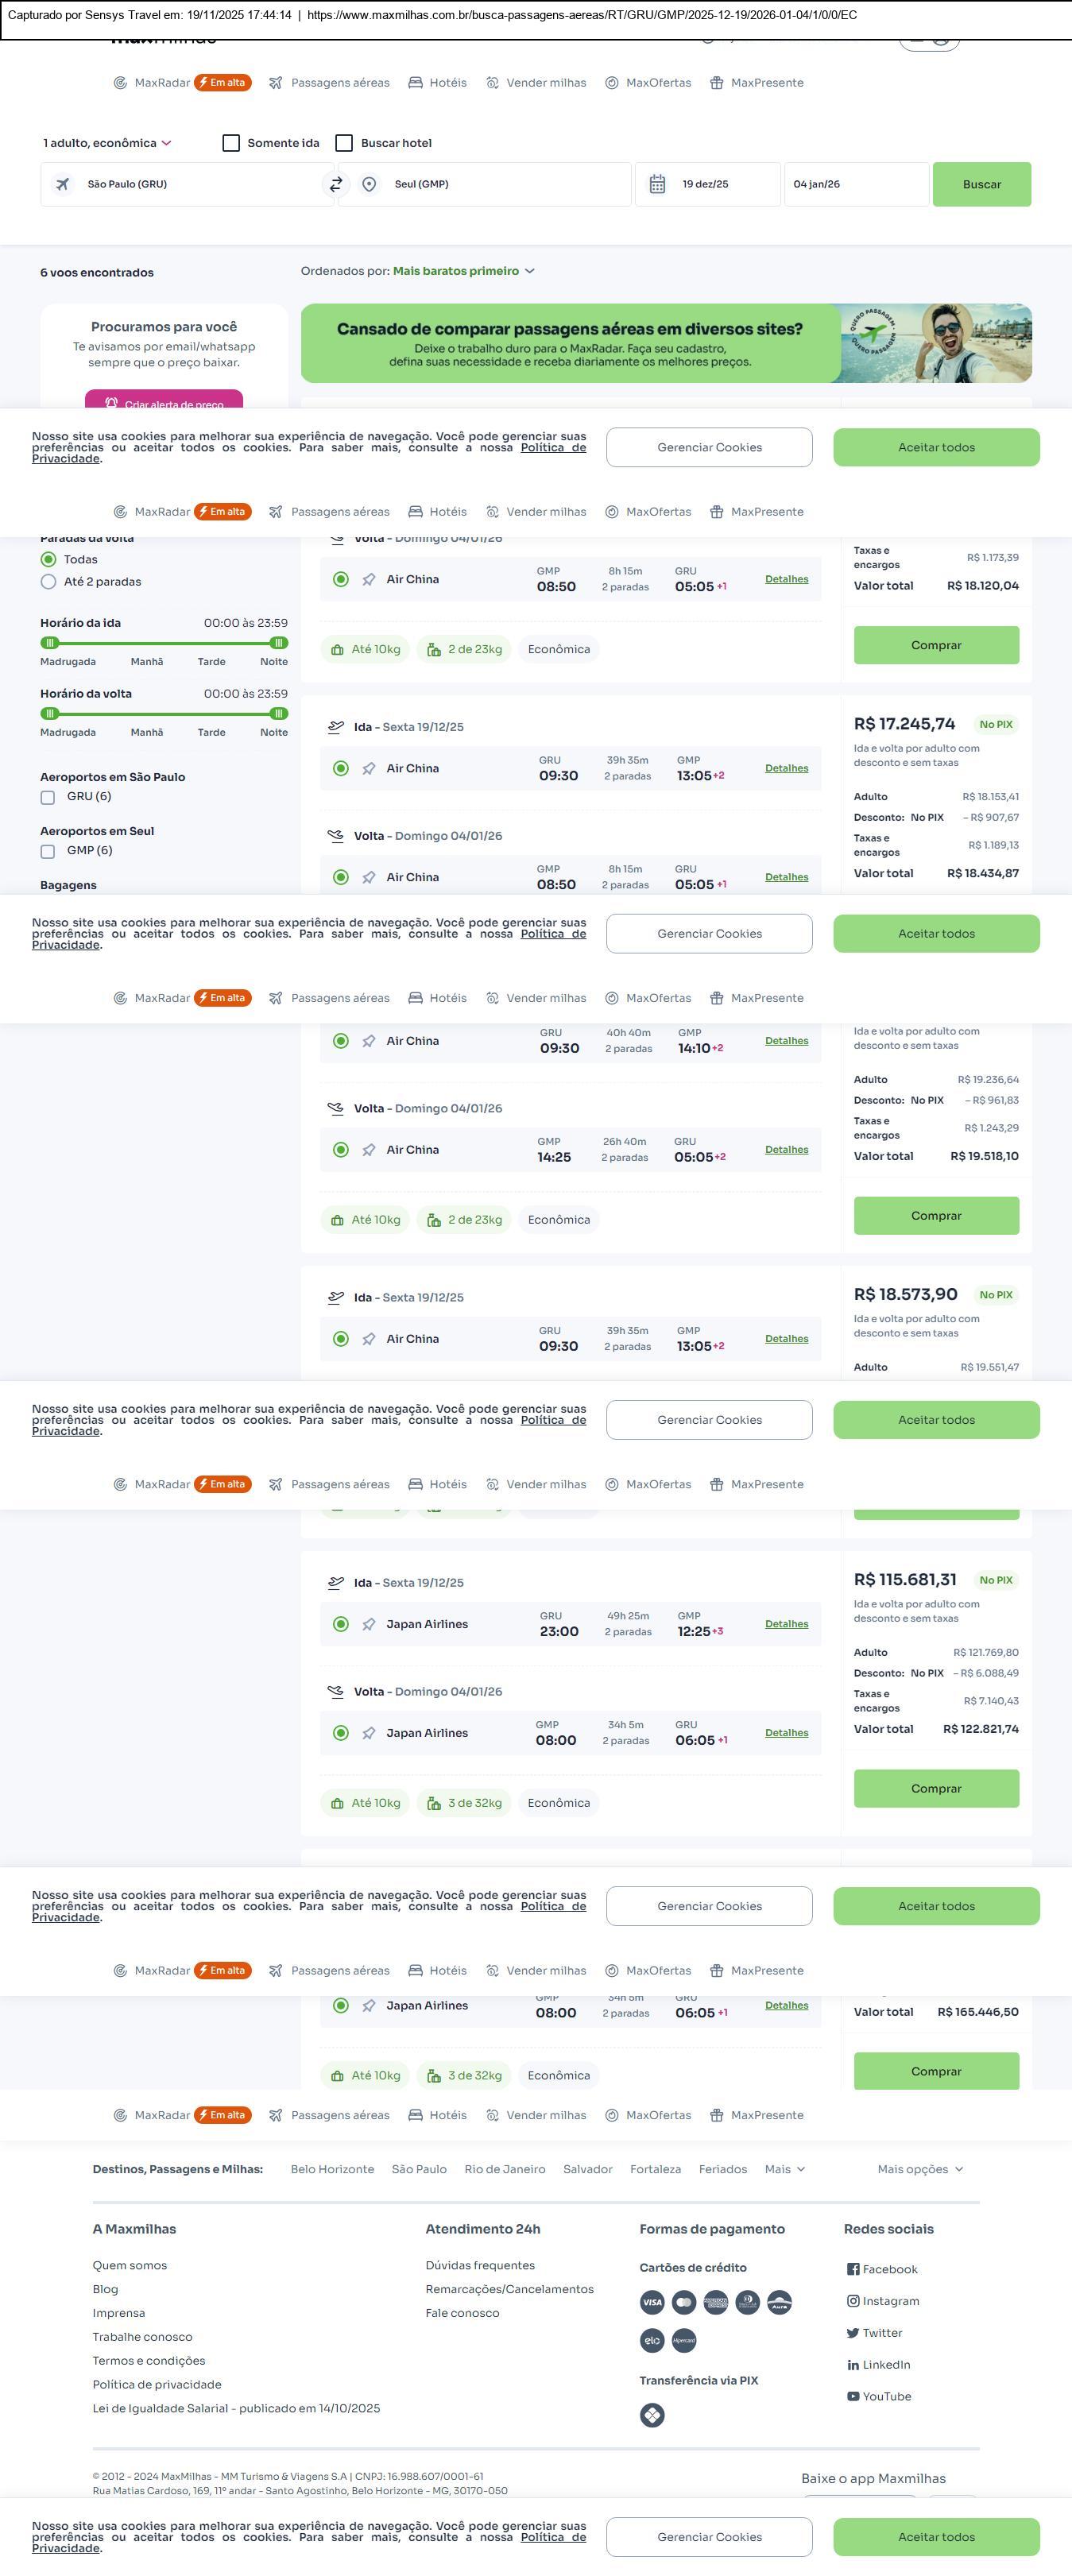The height and width of the screenshot is (2576, 1072).
Task: Enable the Somente ida checkbox
Action: pyautogui.click(x=231, y=143)
